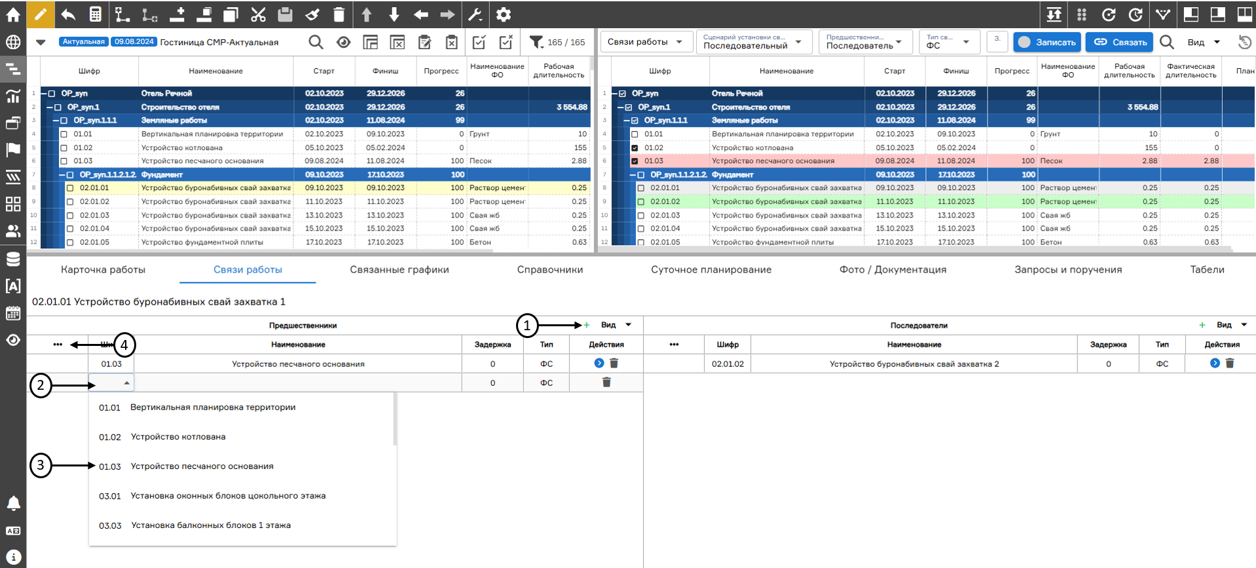Switch to the Суточное планирование tab
1256x568 pixels.
(x=711, y=269)
